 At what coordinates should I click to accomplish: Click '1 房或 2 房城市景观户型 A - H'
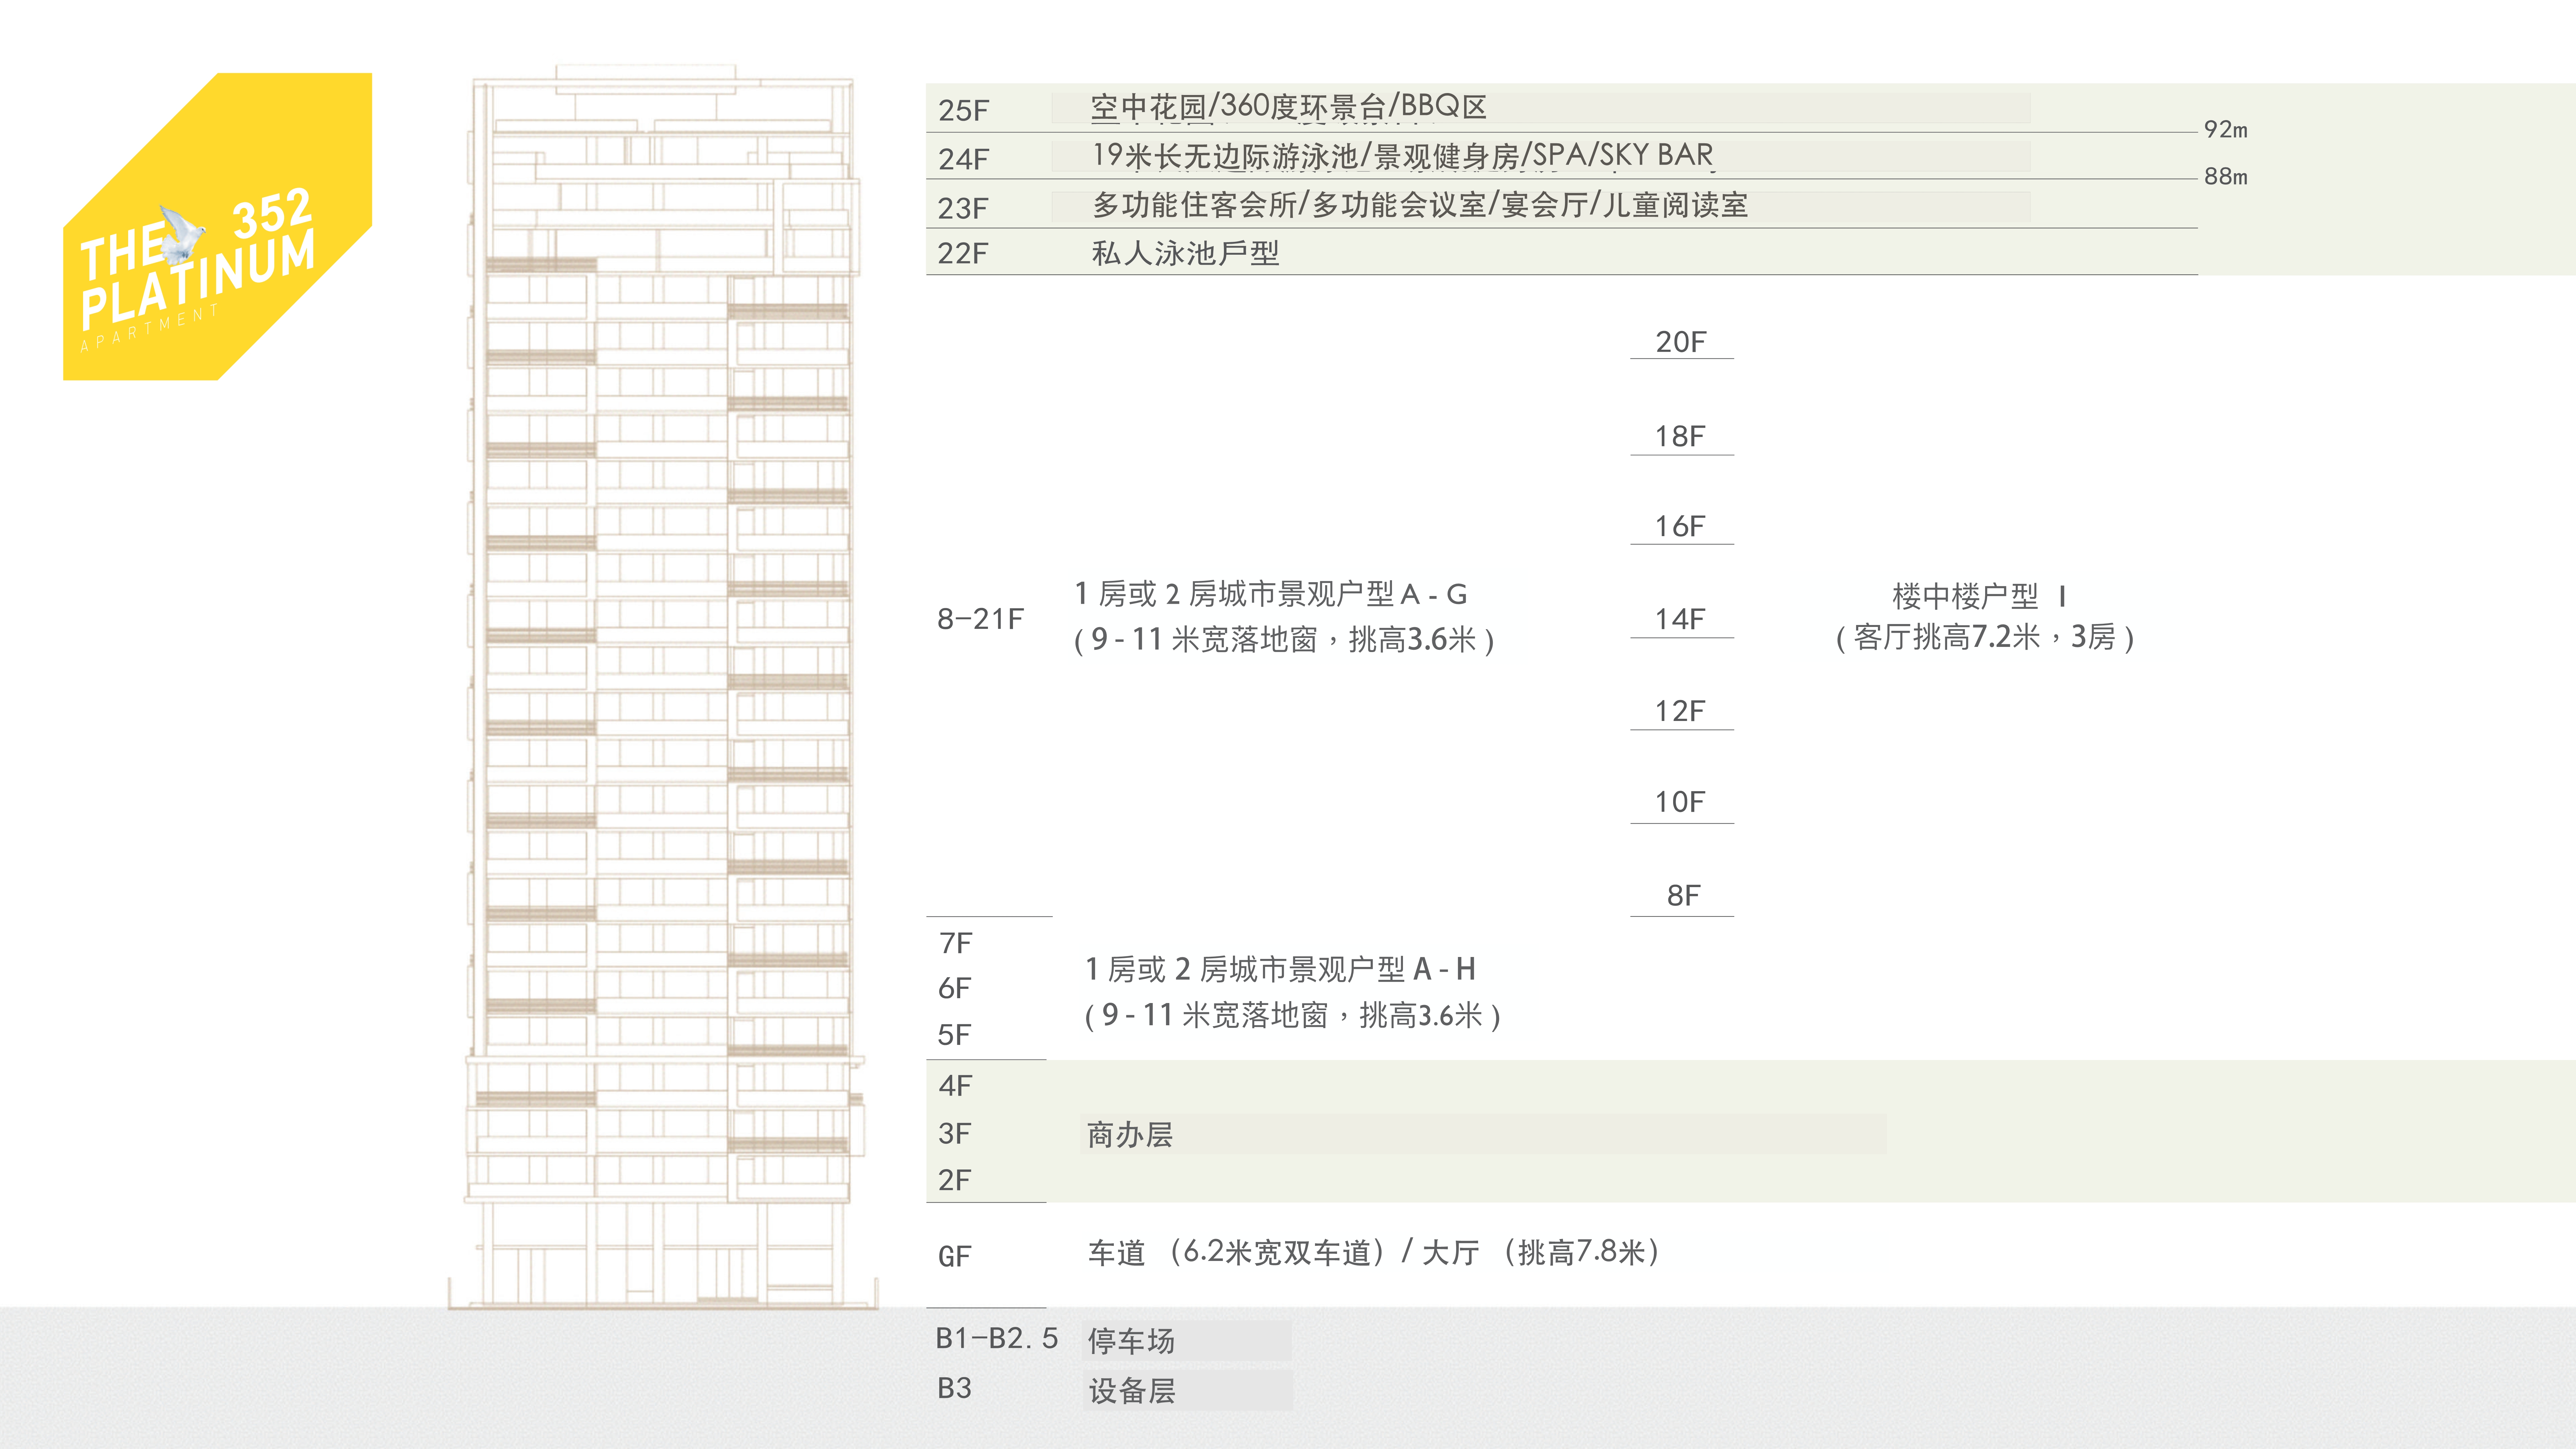(x=1281, y=969)
